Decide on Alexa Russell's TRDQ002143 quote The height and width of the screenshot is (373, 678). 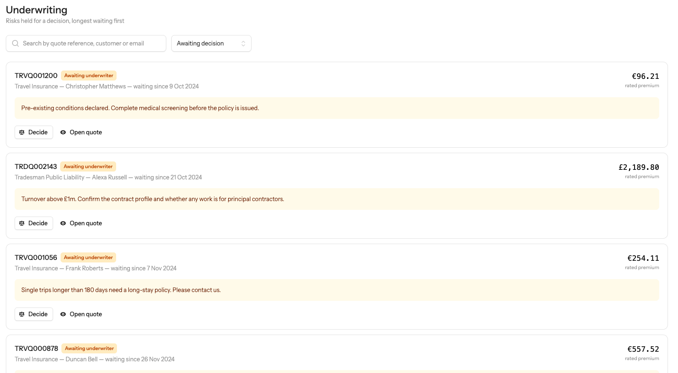[x=34, y=223]
